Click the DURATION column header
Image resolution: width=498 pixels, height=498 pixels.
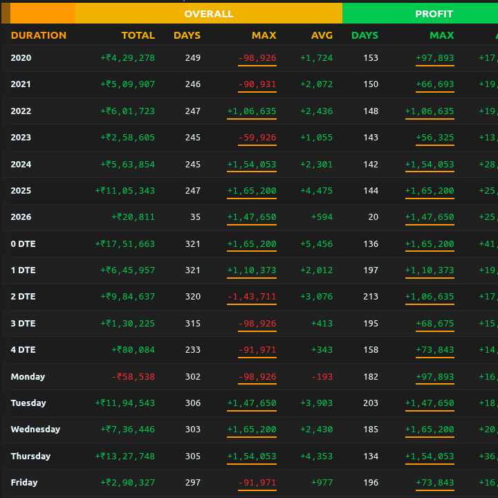pos(39,35)
